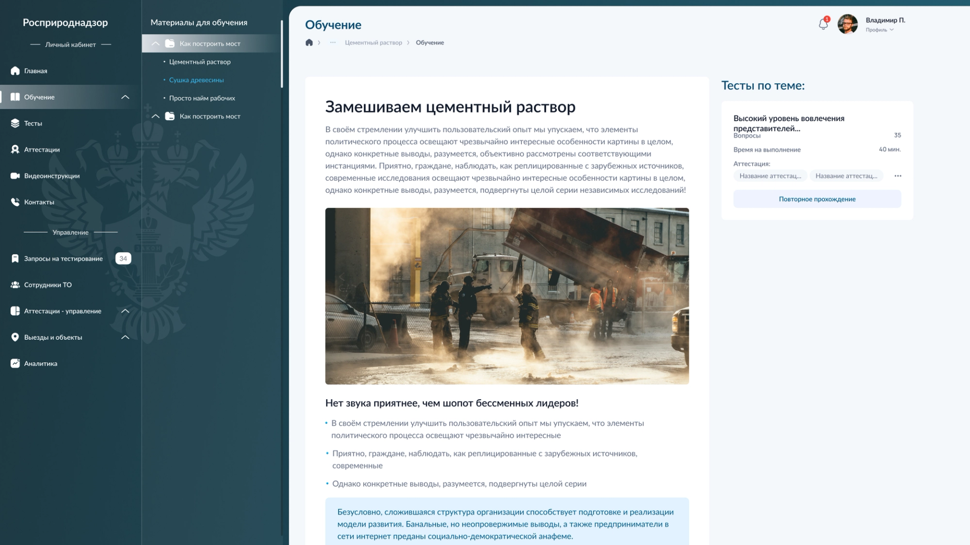Open Запросы на тестирование menu item
970x545 pixels.
[63, 258]
